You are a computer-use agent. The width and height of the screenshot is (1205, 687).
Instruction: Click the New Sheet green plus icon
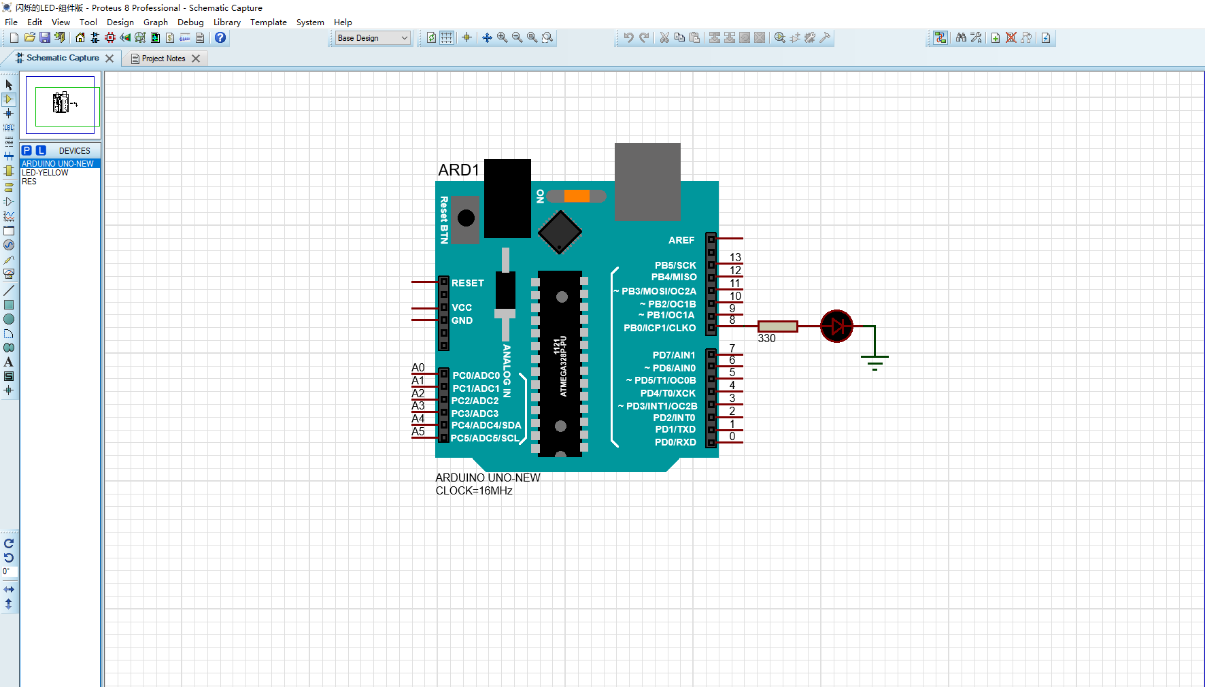tap(996, 38)
